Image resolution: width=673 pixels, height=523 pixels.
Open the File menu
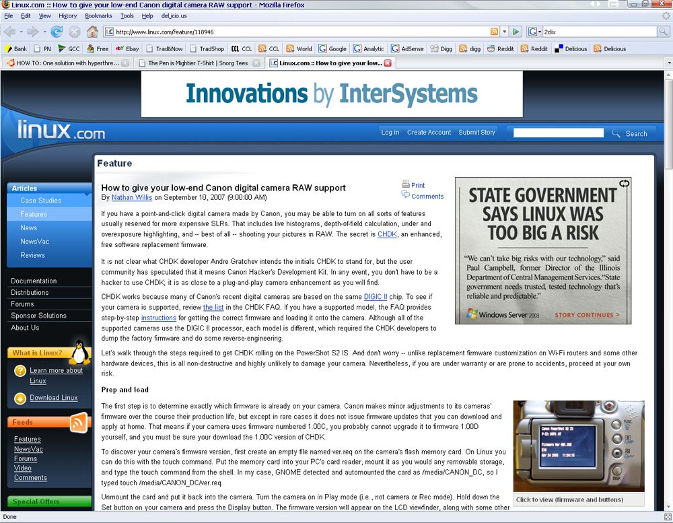click(9, 16)
